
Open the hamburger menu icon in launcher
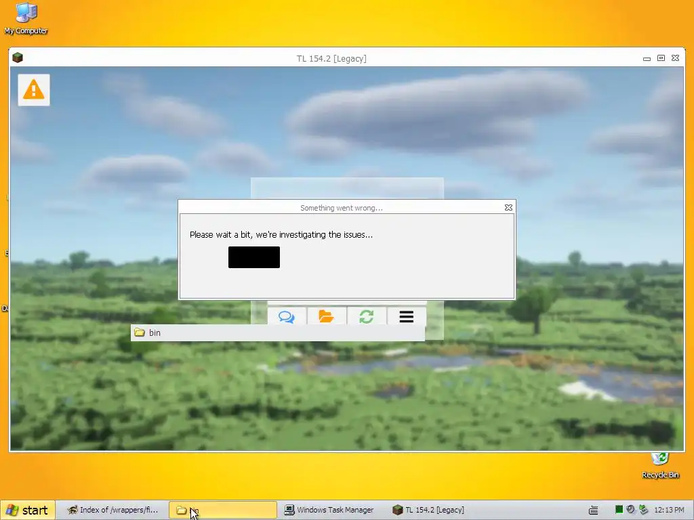tap(407, 317)
